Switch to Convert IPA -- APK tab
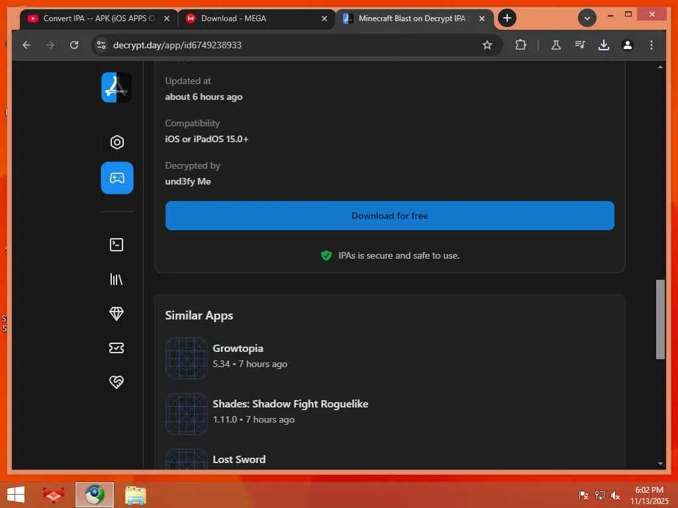 coord(99,19)
